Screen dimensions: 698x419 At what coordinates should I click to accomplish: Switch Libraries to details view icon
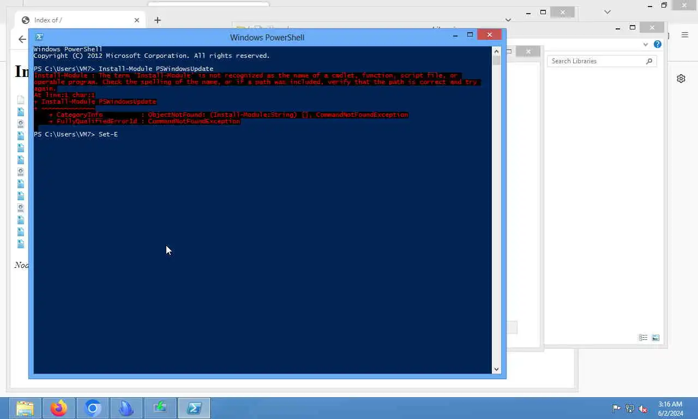click(x=643, y=338)
